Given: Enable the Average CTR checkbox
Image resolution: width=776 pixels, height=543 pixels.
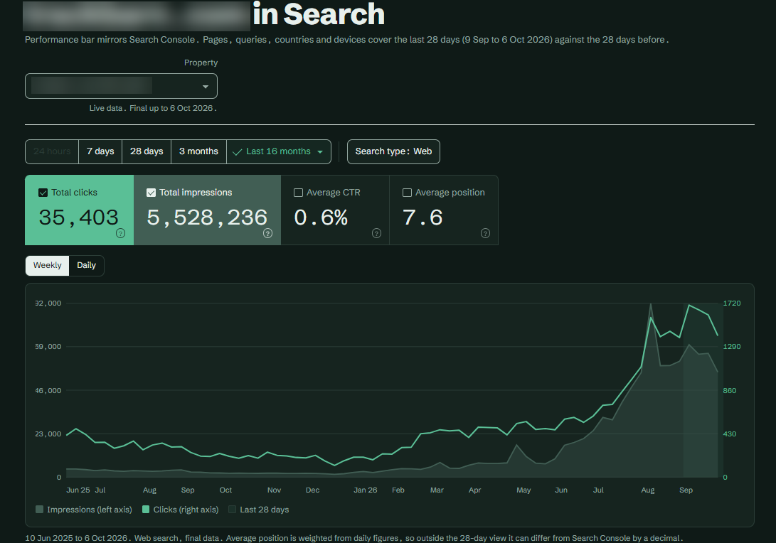Looking at the screenshot, I should pos(299,193).
